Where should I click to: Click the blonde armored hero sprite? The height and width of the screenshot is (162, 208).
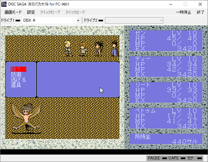pos(68,48)
